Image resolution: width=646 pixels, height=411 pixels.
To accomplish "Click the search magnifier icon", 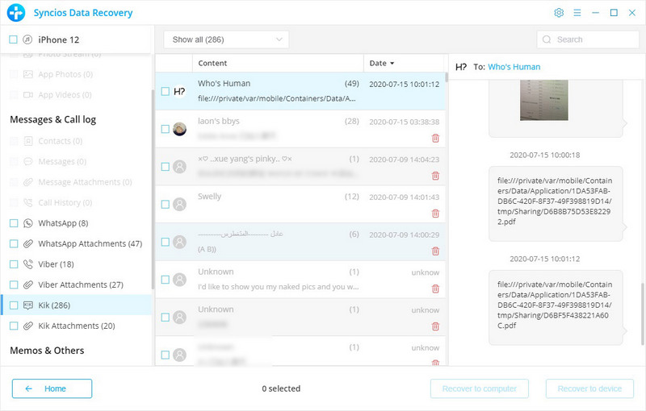I will [547, 39].
